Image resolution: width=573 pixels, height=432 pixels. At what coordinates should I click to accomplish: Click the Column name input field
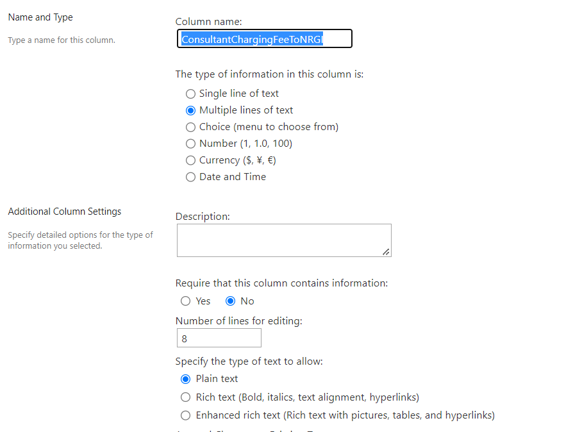coord(265,38)
